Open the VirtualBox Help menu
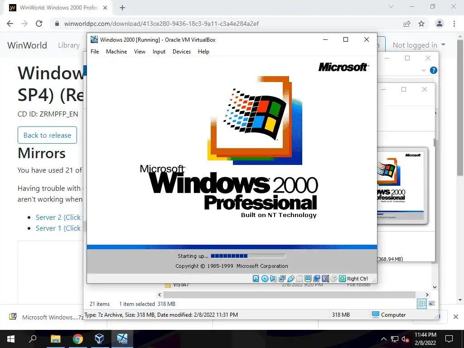Screen dimensions: 464x348 click(x=203, y=52)
